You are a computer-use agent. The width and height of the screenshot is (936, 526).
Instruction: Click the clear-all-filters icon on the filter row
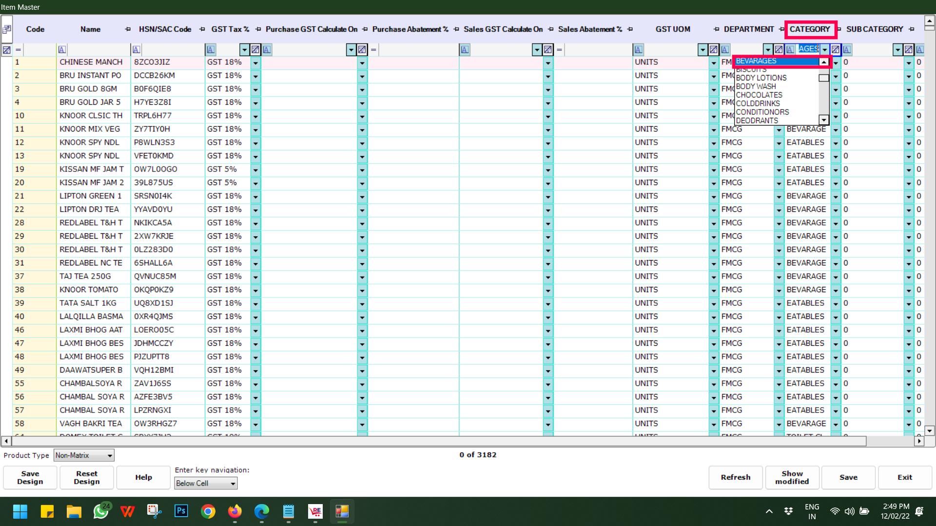point(7,49)
